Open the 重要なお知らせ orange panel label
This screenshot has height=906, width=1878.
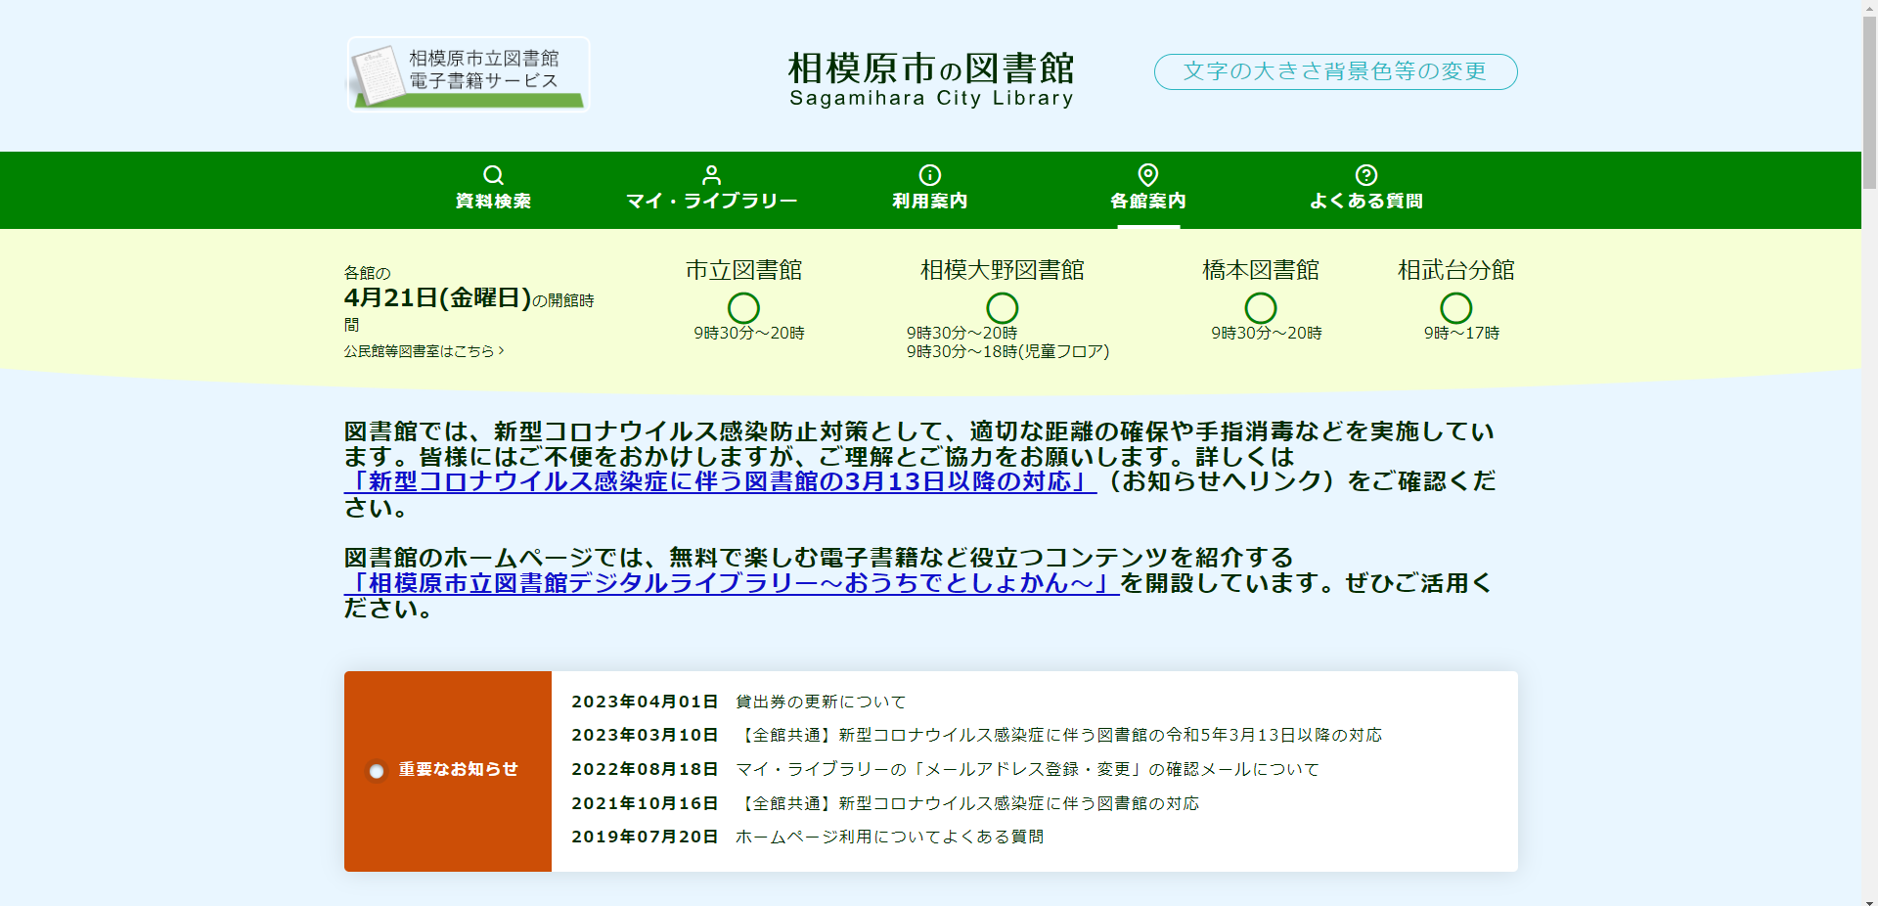(x=458, y=769)
